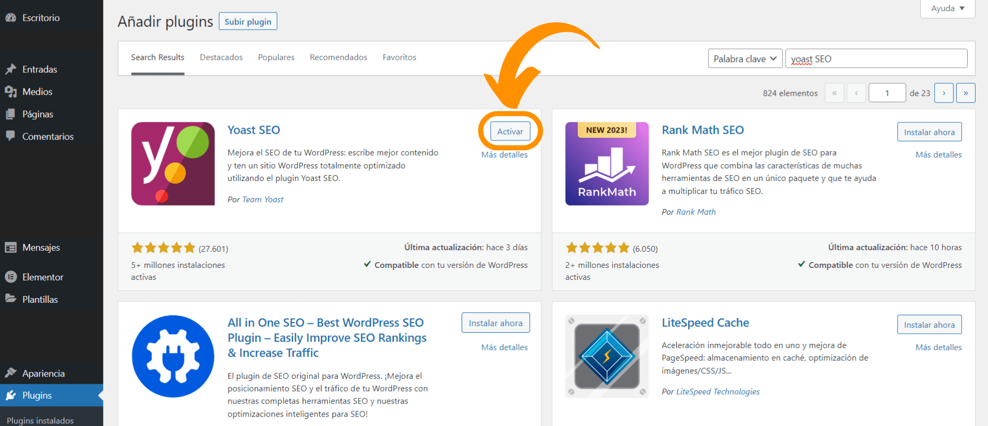Open Team Yoast author link
The height and width of the screenshot is (426, 988).
[x=263, y=199]
